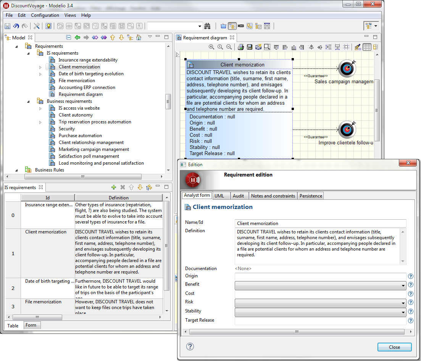421x361 pixels.
Task: Move requirement down in IS requirements panel
Action: pos(140,187)
